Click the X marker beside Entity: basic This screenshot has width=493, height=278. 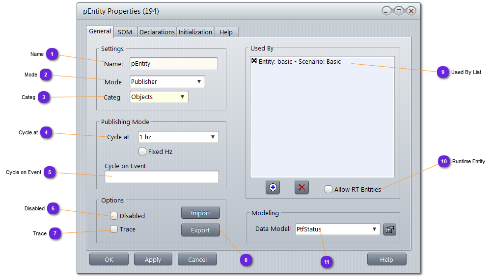(x=254, y=61)
